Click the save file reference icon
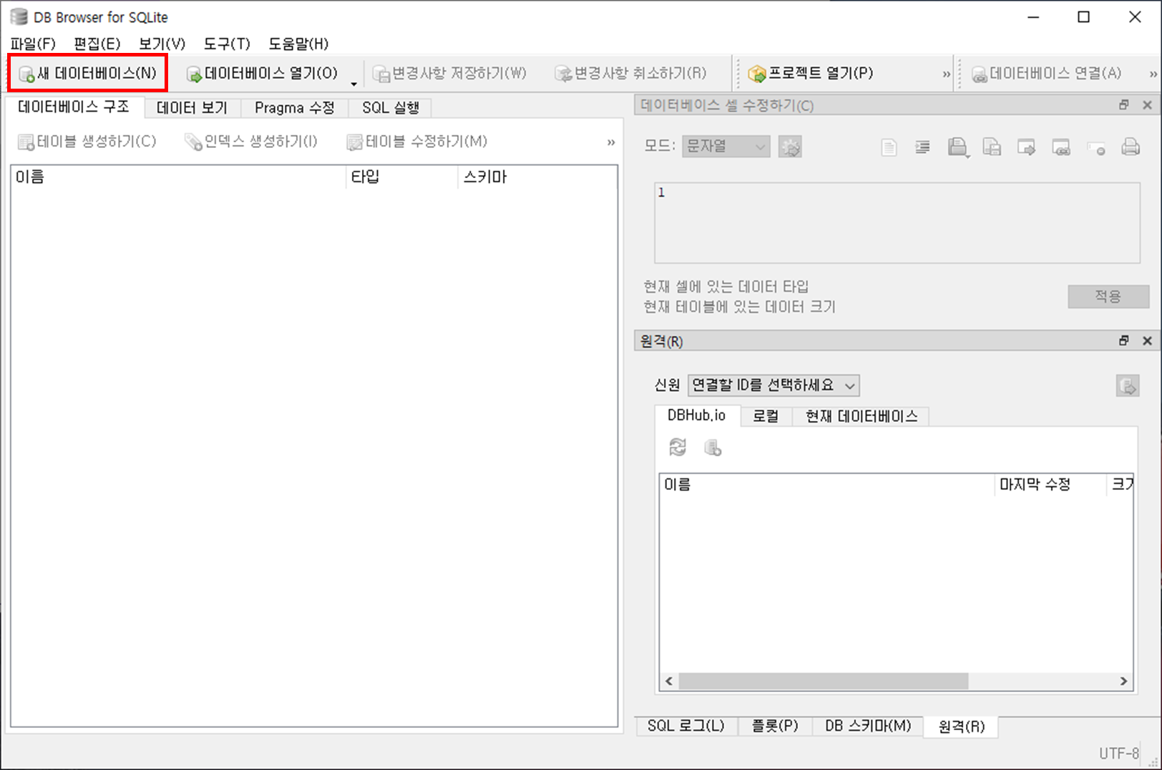The width and height of the screenshot is (1162, 770). coord(992,147)
